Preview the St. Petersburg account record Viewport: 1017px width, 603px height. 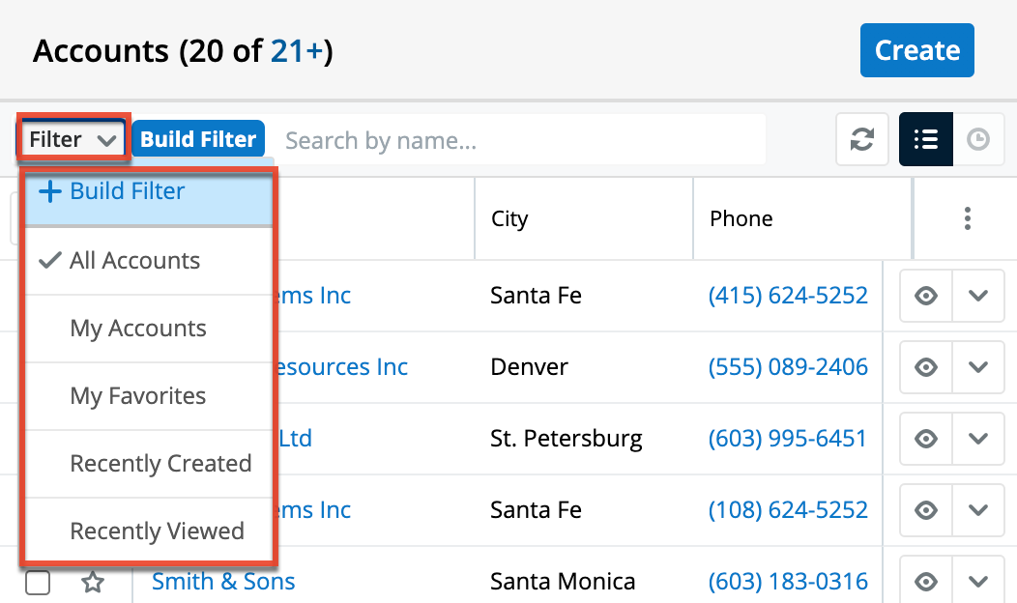pyautogui.click(x=925, y=439)
